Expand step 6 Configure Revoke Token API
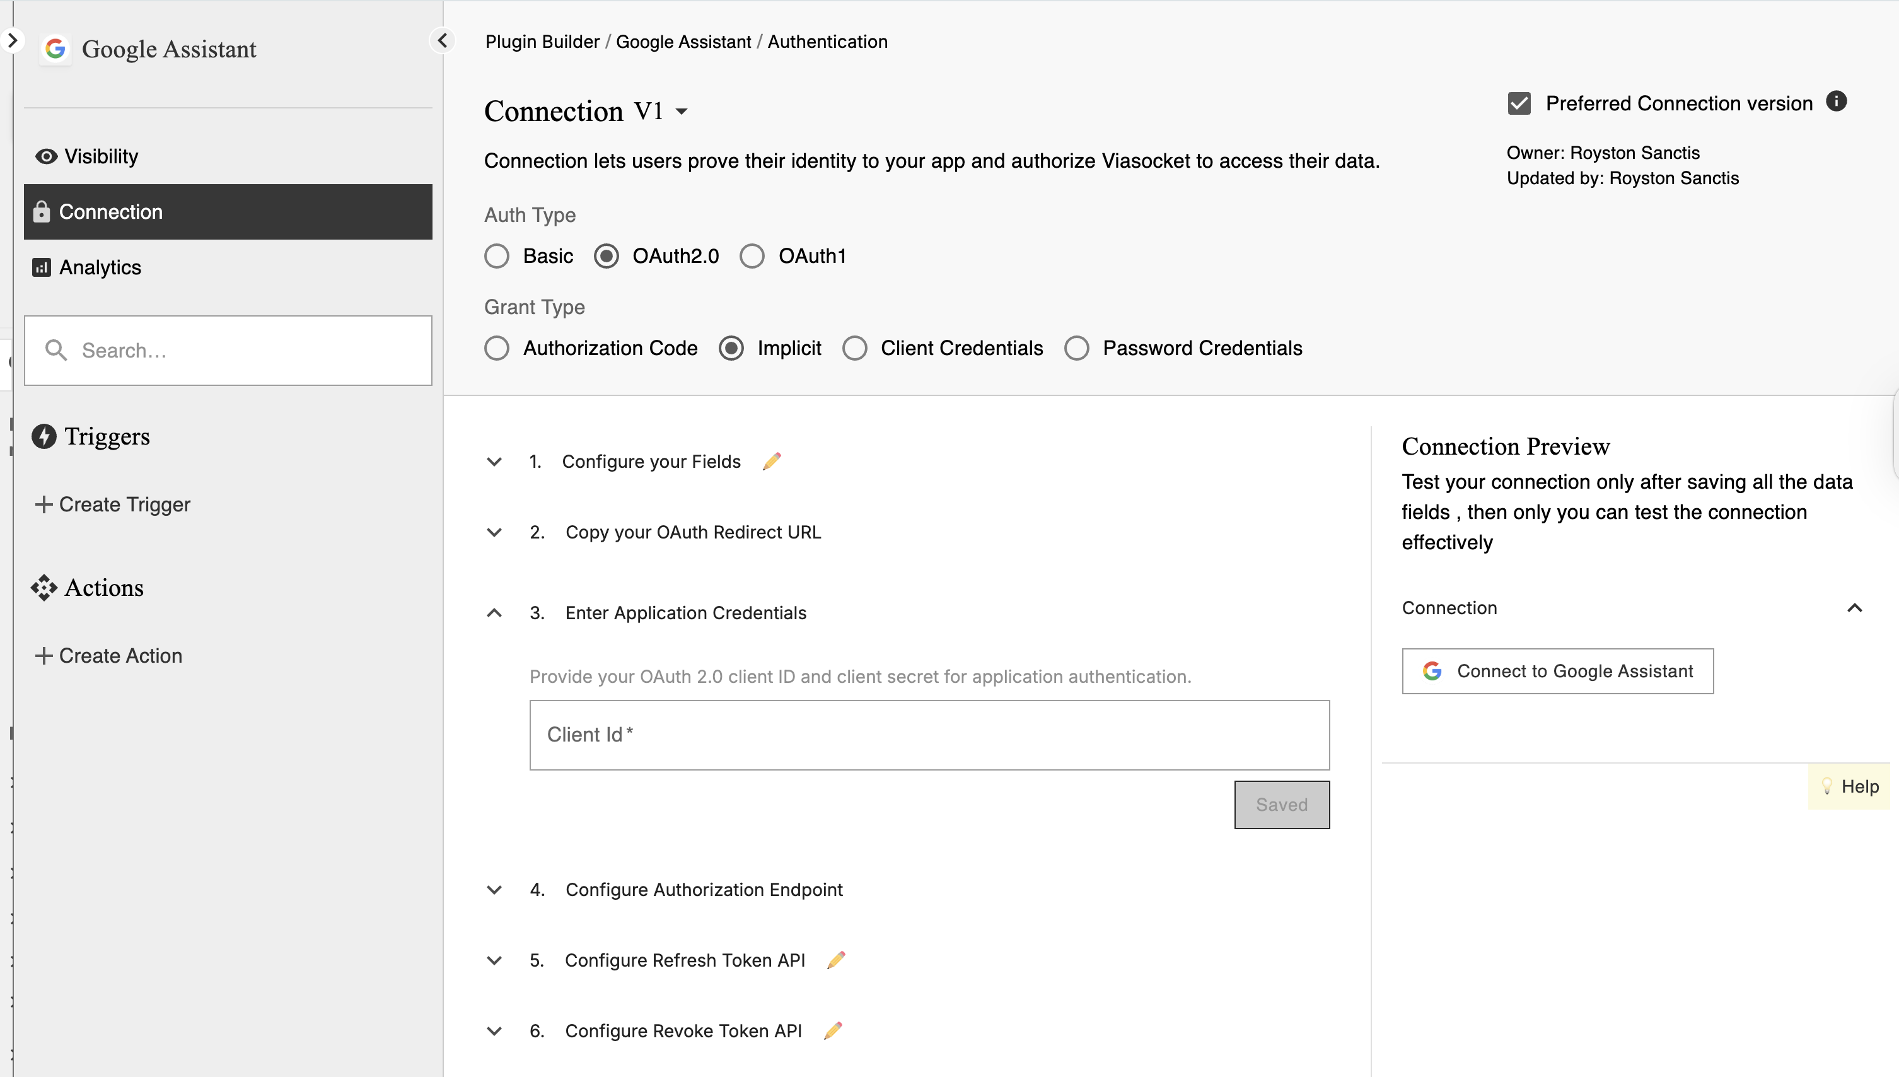The image size is (1899, 1077). click(494, 1031)
